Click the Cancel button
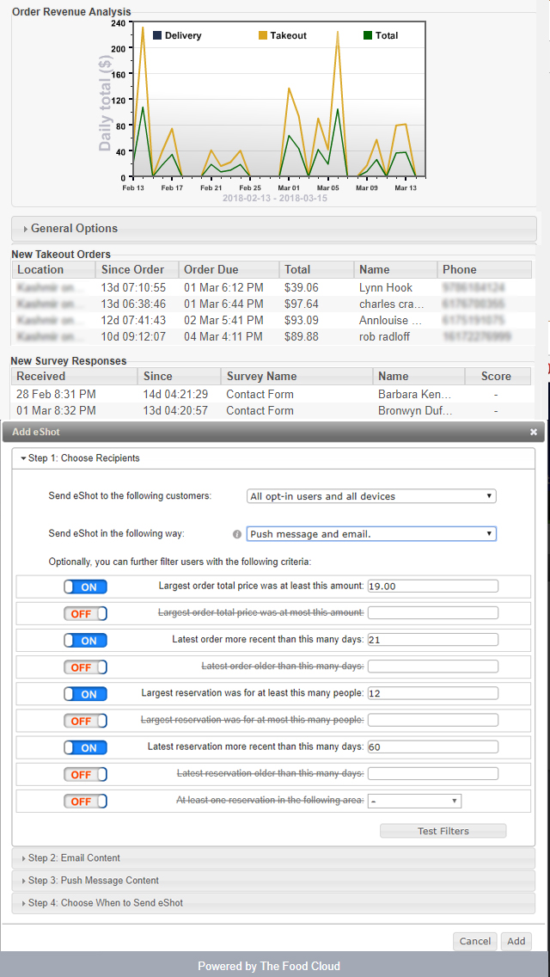 point(474,942)
